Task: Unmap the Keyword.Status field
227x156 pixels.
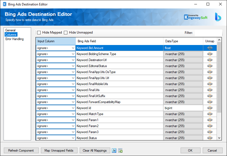Action: coord(210,138)
